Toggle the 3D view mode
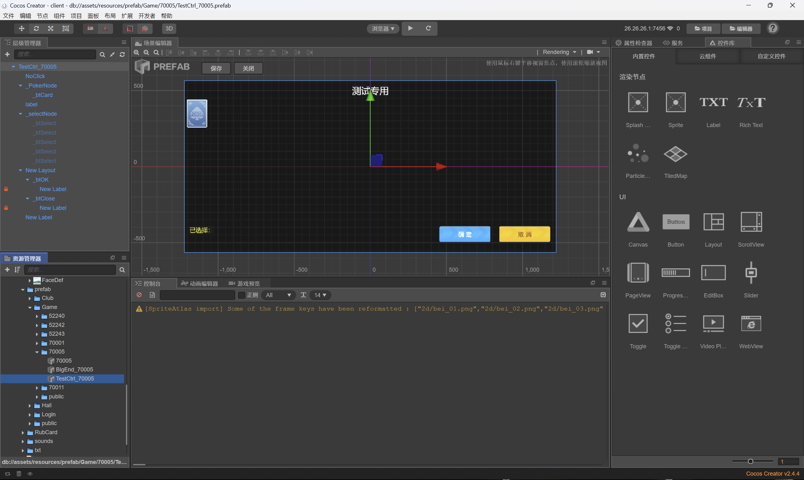This screenshot has width=804, height=480. (169, 29)
